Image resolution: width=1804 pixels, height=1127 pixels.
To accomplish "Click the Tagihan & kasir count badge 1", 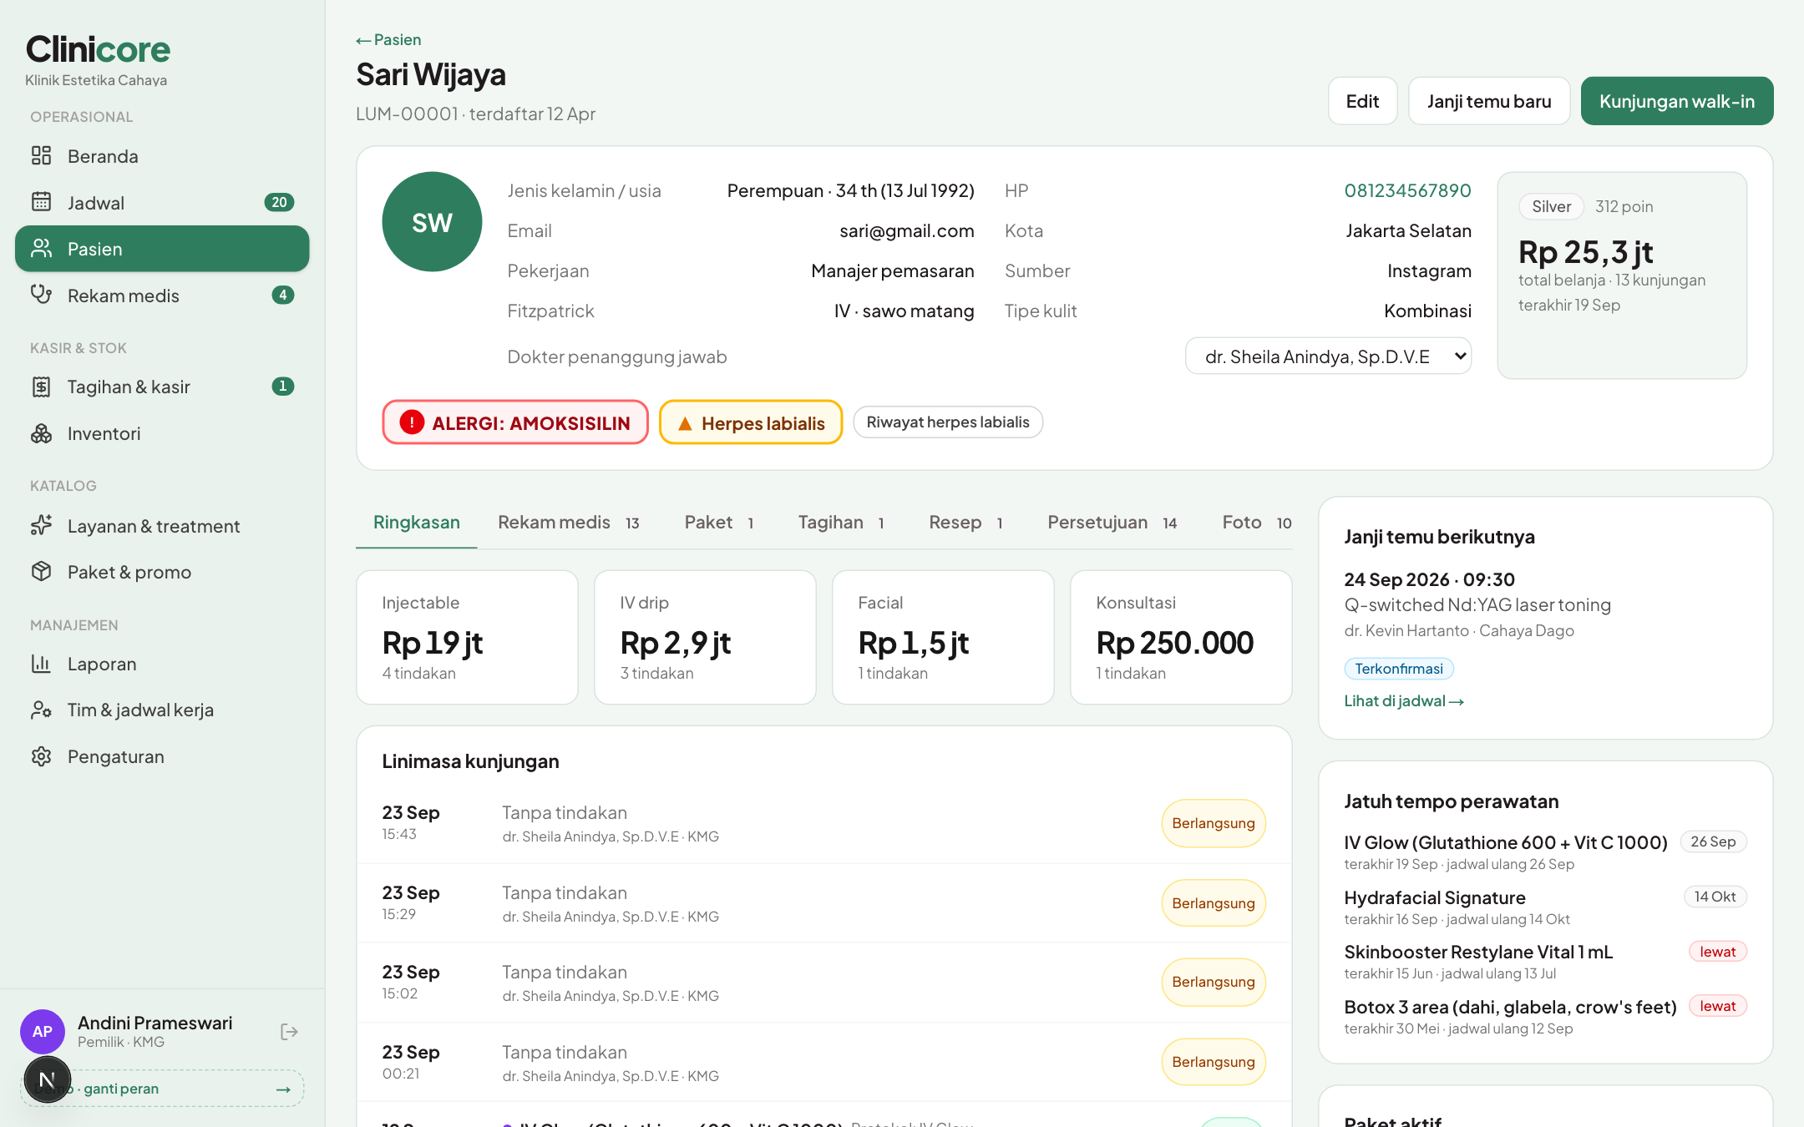I will (x=283, y=387).
